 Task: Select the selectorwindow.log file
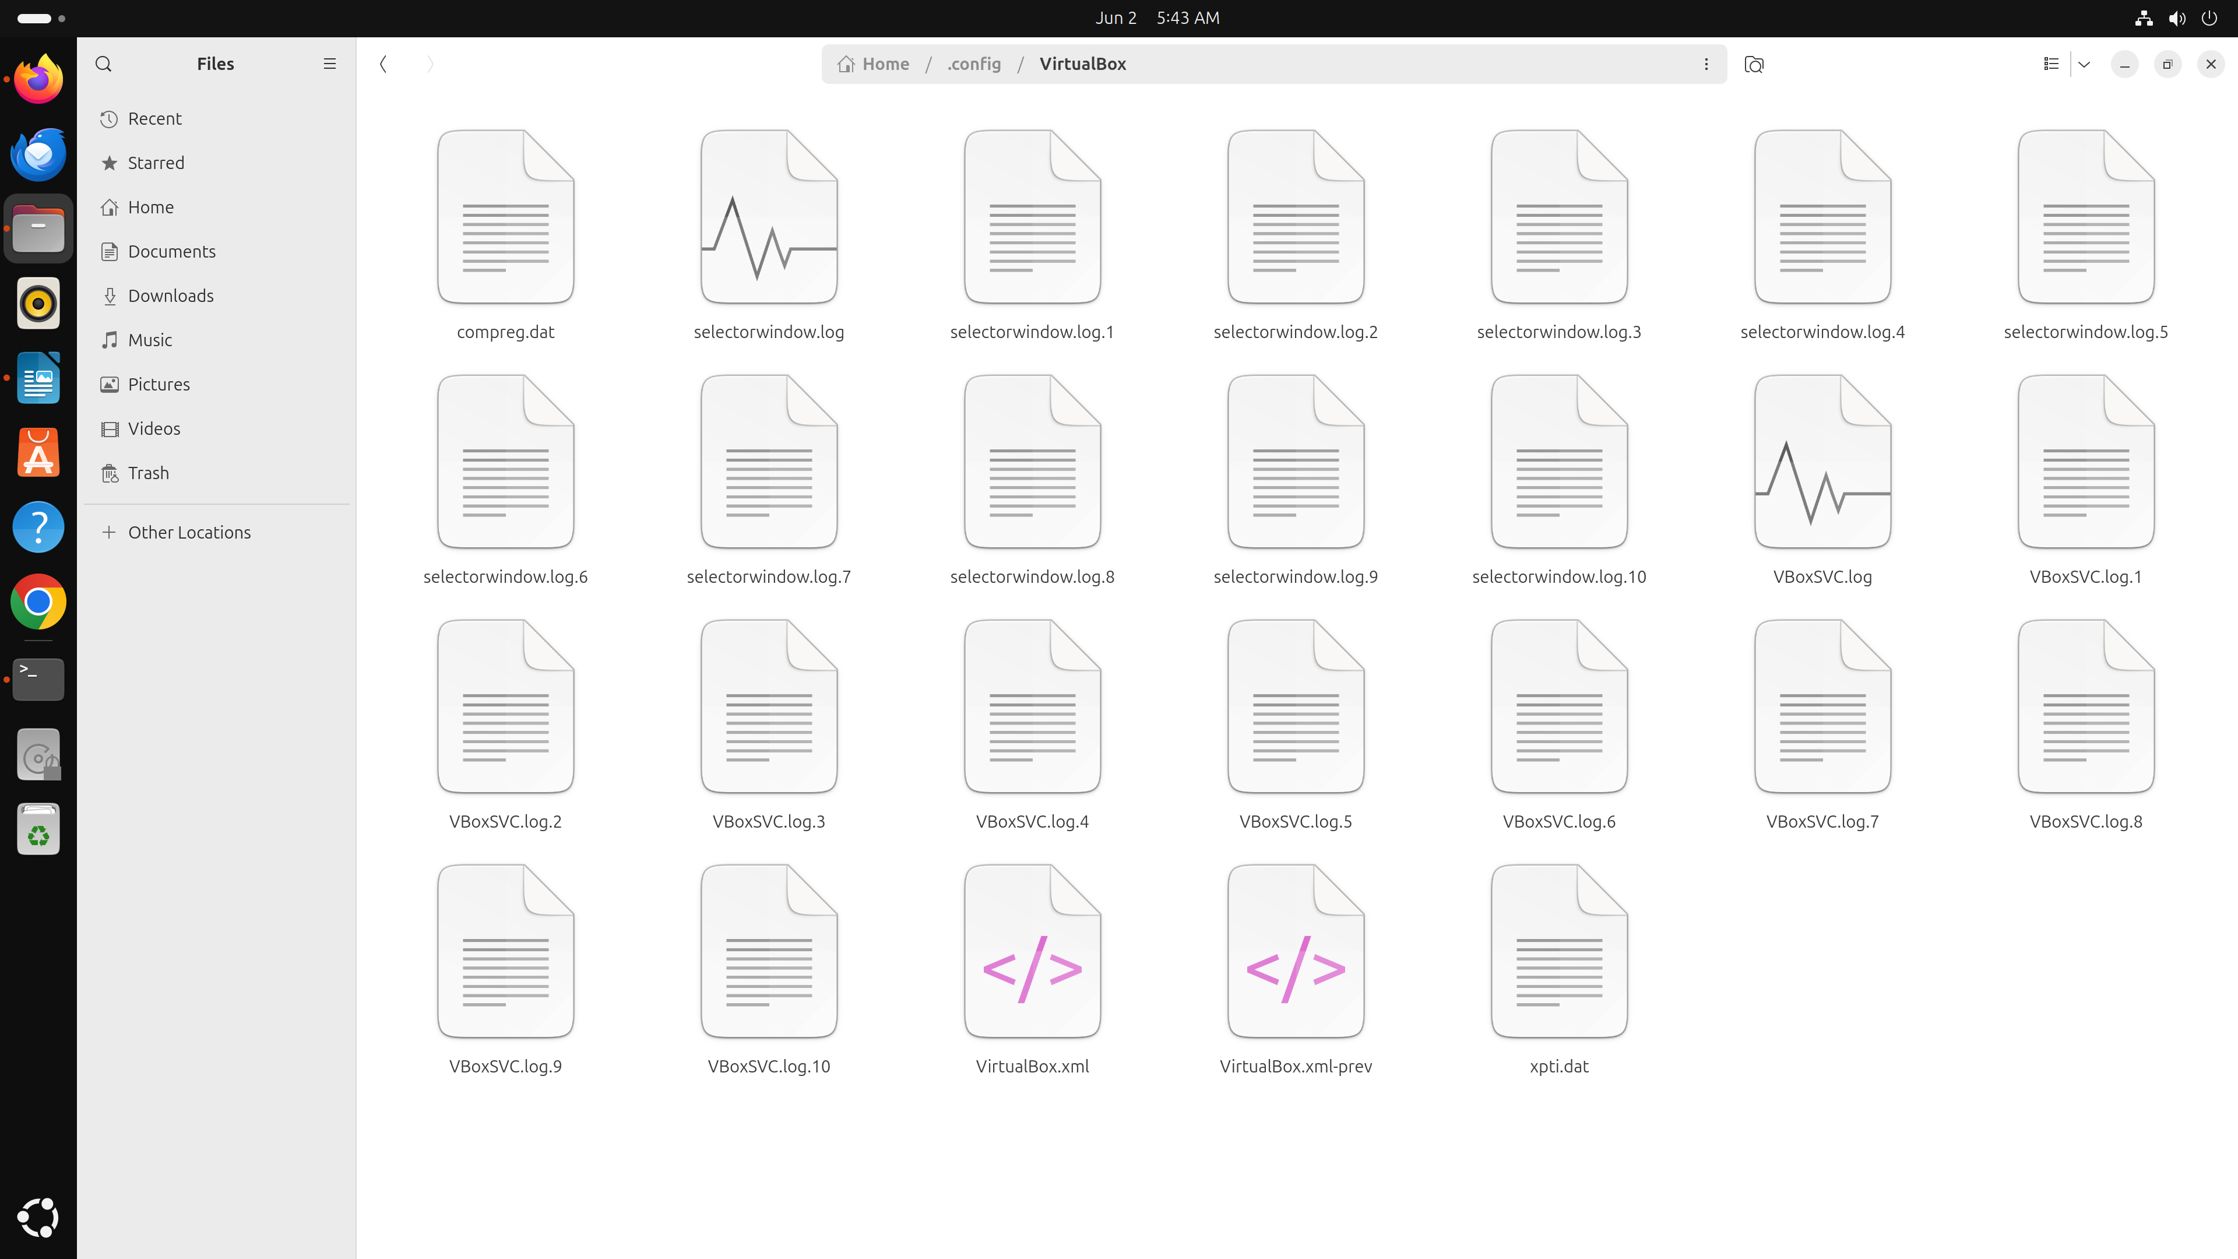769,217
